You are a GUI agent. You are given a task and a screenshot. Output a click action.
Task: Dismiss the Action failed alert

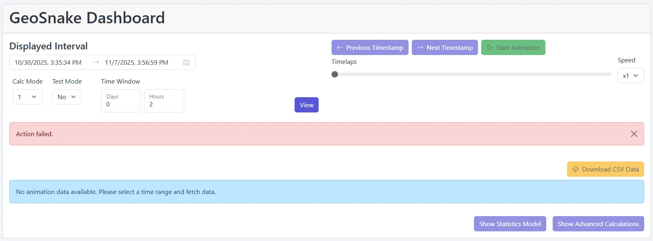pos(634,134)
